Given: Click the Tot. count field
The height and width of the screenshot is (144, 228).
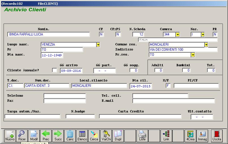Looking at the screenshot, I should click(x=211, y=70).
